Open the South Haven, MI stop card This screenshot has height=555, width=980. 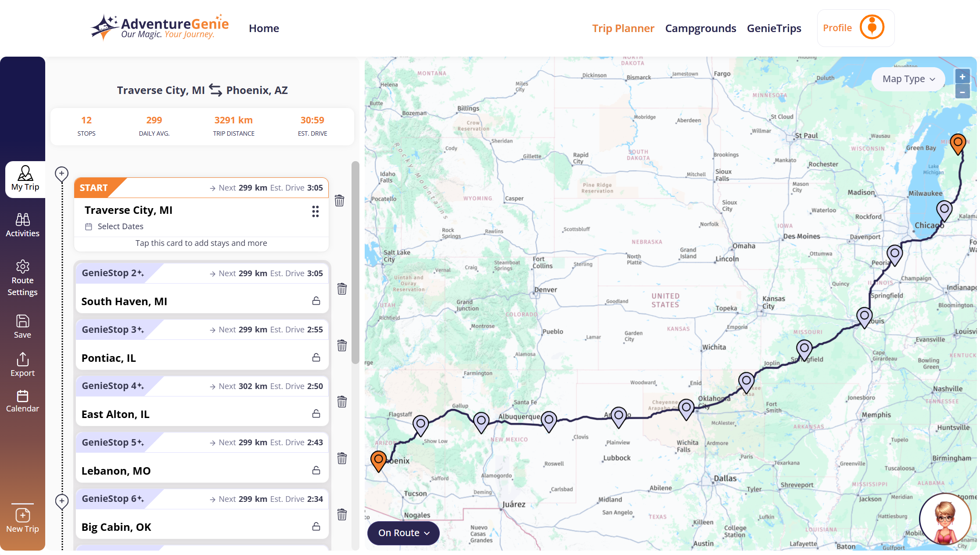click(x=202, y=288)
